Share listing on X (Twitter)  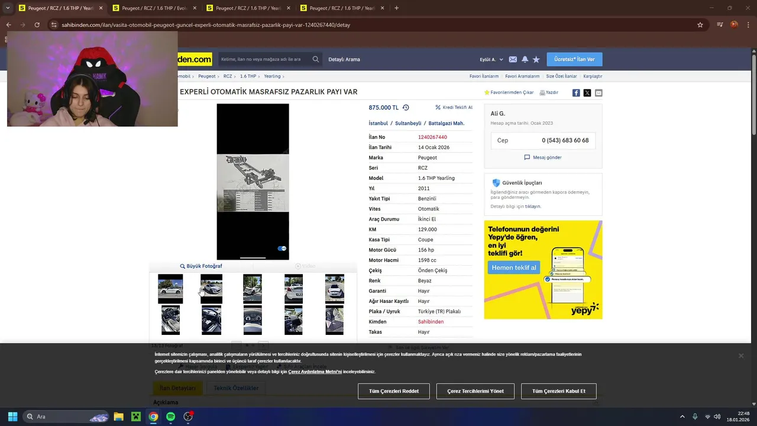point(587,93)
